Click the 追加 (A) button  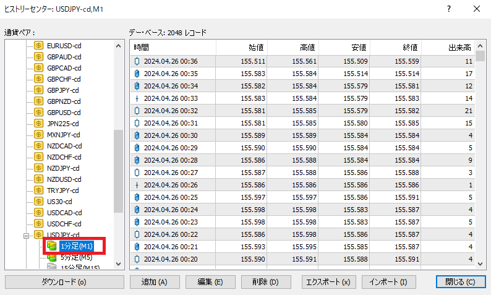pyautogui.click(x=155, y=282)
